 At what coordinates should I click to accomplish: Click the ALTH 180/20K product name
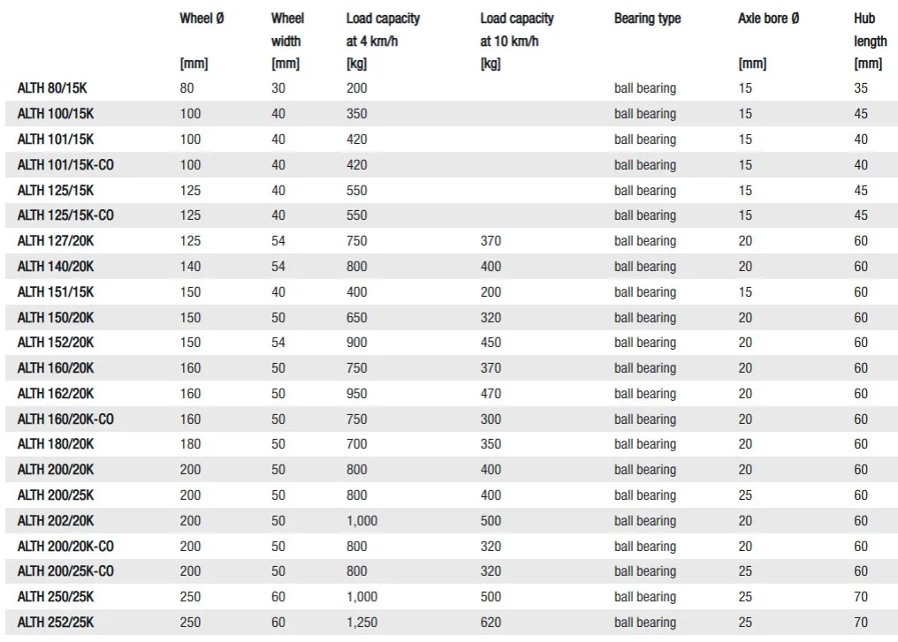click(x=56, y=444)
